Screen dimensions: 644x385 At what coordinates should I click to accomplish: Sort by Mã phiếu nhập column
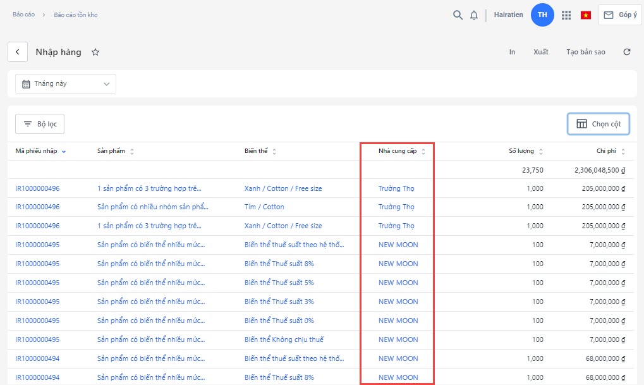[x=40, y=151]
